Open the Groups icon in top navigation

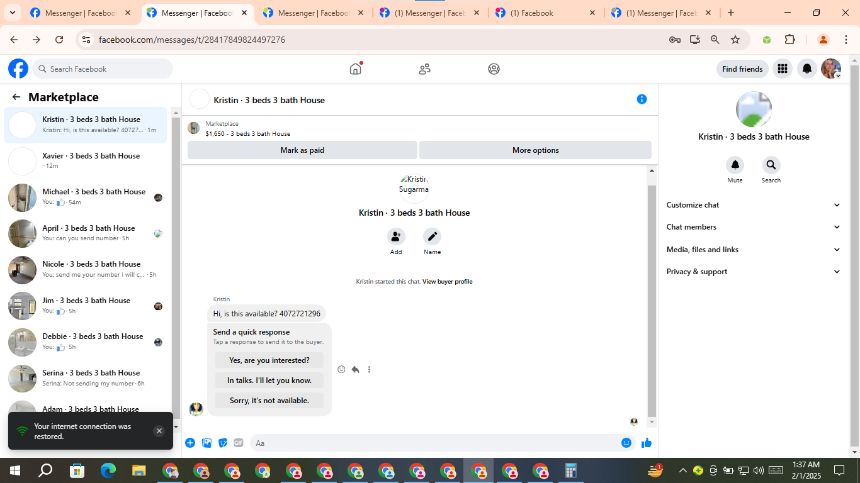tap(494, 69)
